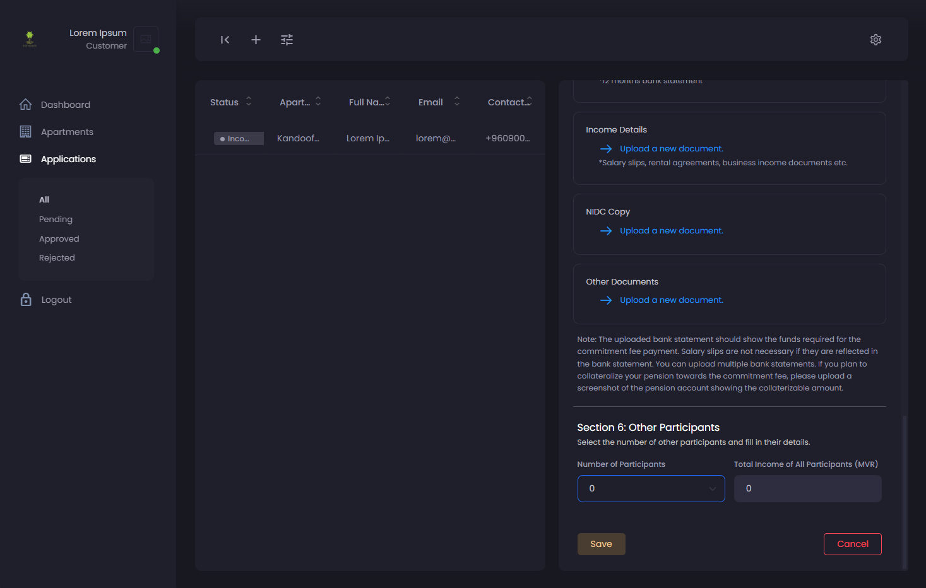This screenshot has width=926, height=588.
Task: Click arrow icon under Other Documents
Action: click(x=606, y=300)
